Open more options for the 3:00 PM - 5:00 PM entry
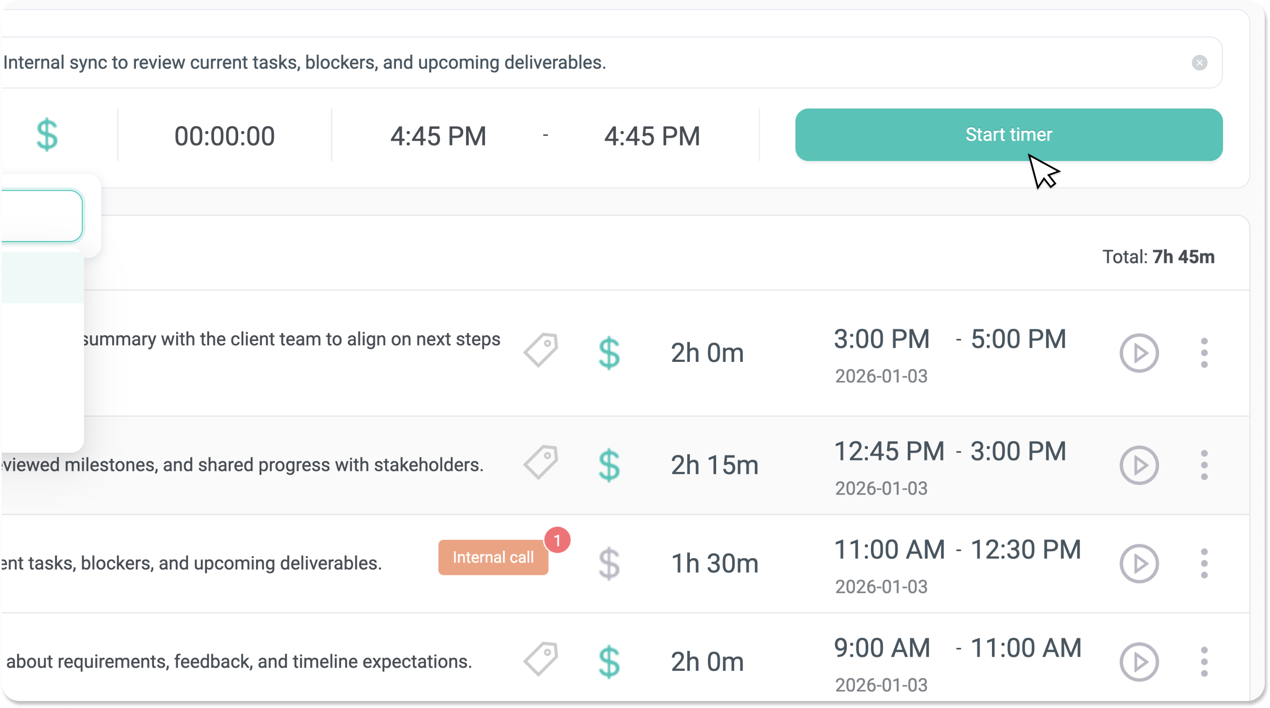This screenshot has height=708, width=1270. [1204, 353]
